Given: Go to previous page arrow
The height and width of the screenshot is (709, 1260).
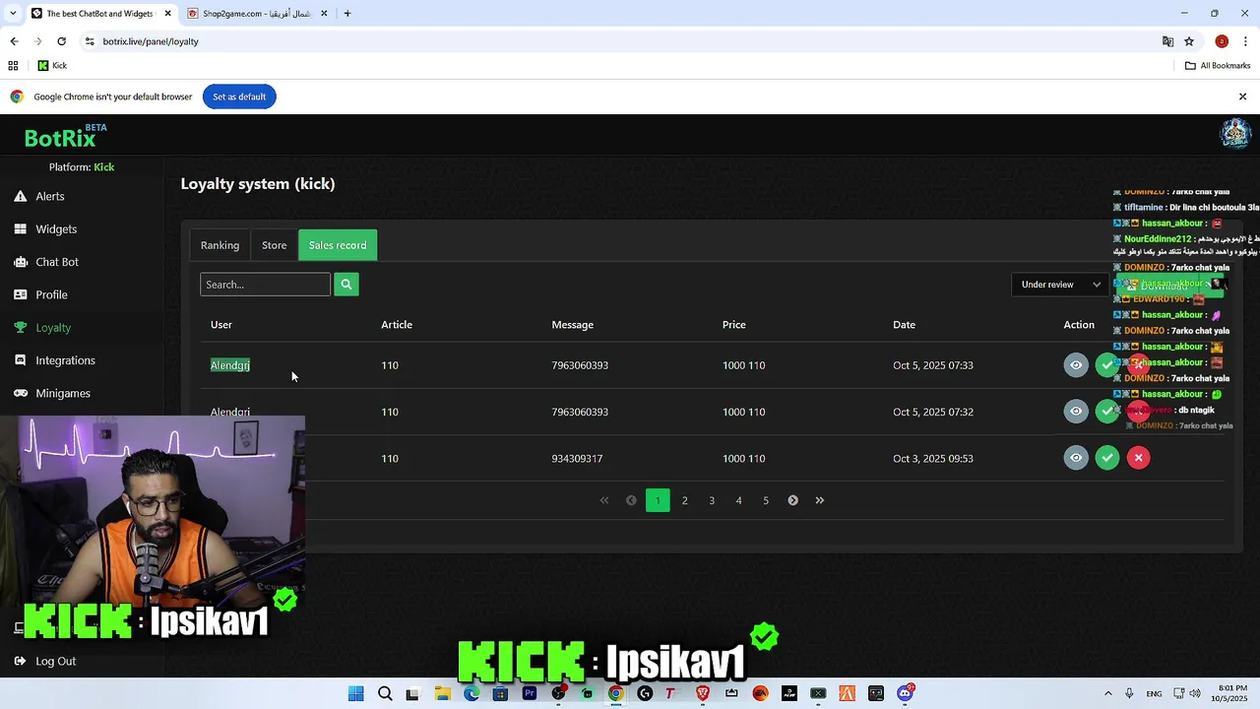Looking at the screenshot, I should [631, 500].
